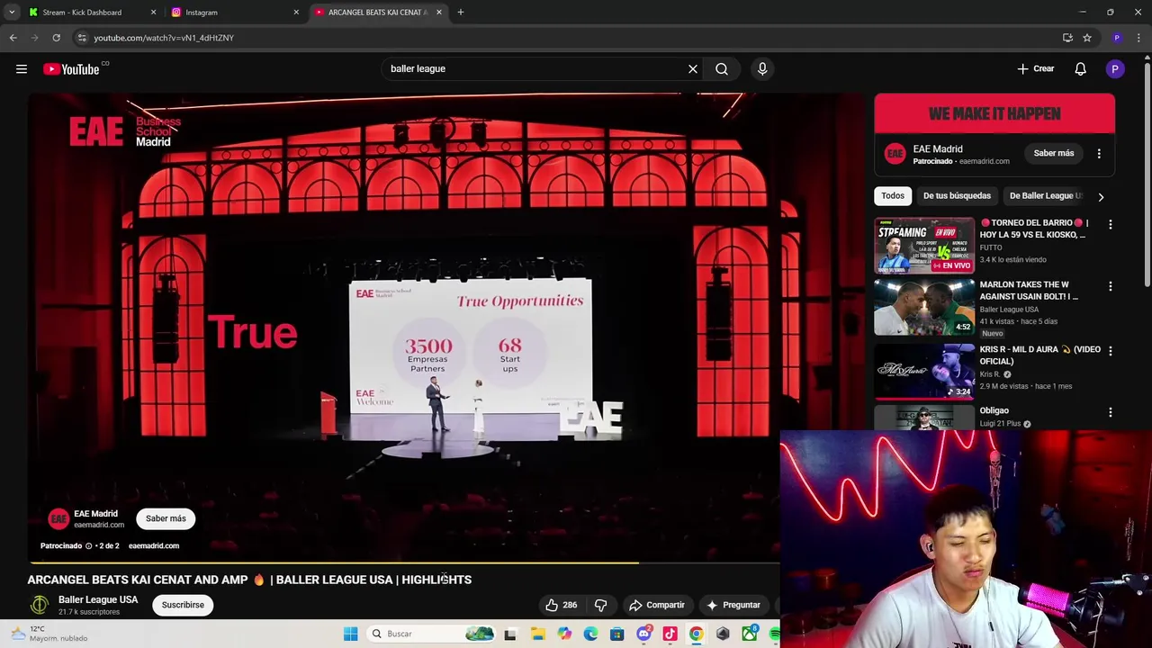Viewport: 1152px width, 648px height.
Task: View site information icon in address bar
Action: click(x=81, y=38)
